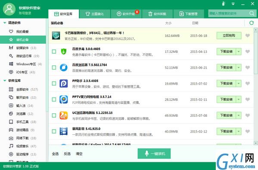Check the UC浏览器电脑版 checkbox
258x170 pixels.
[x=54, y=115]
